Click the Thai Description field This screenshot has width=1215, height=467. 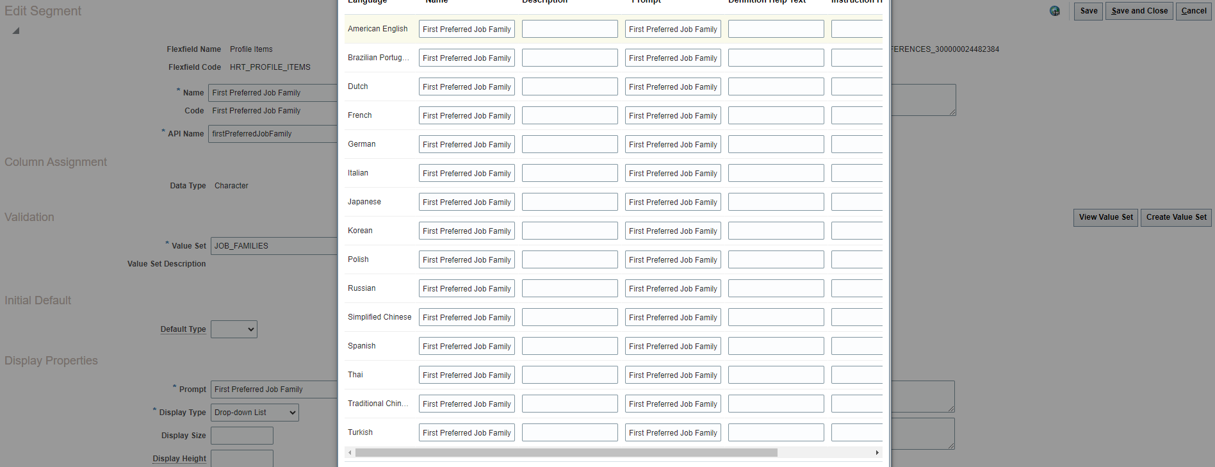click(x=570, y=375)
